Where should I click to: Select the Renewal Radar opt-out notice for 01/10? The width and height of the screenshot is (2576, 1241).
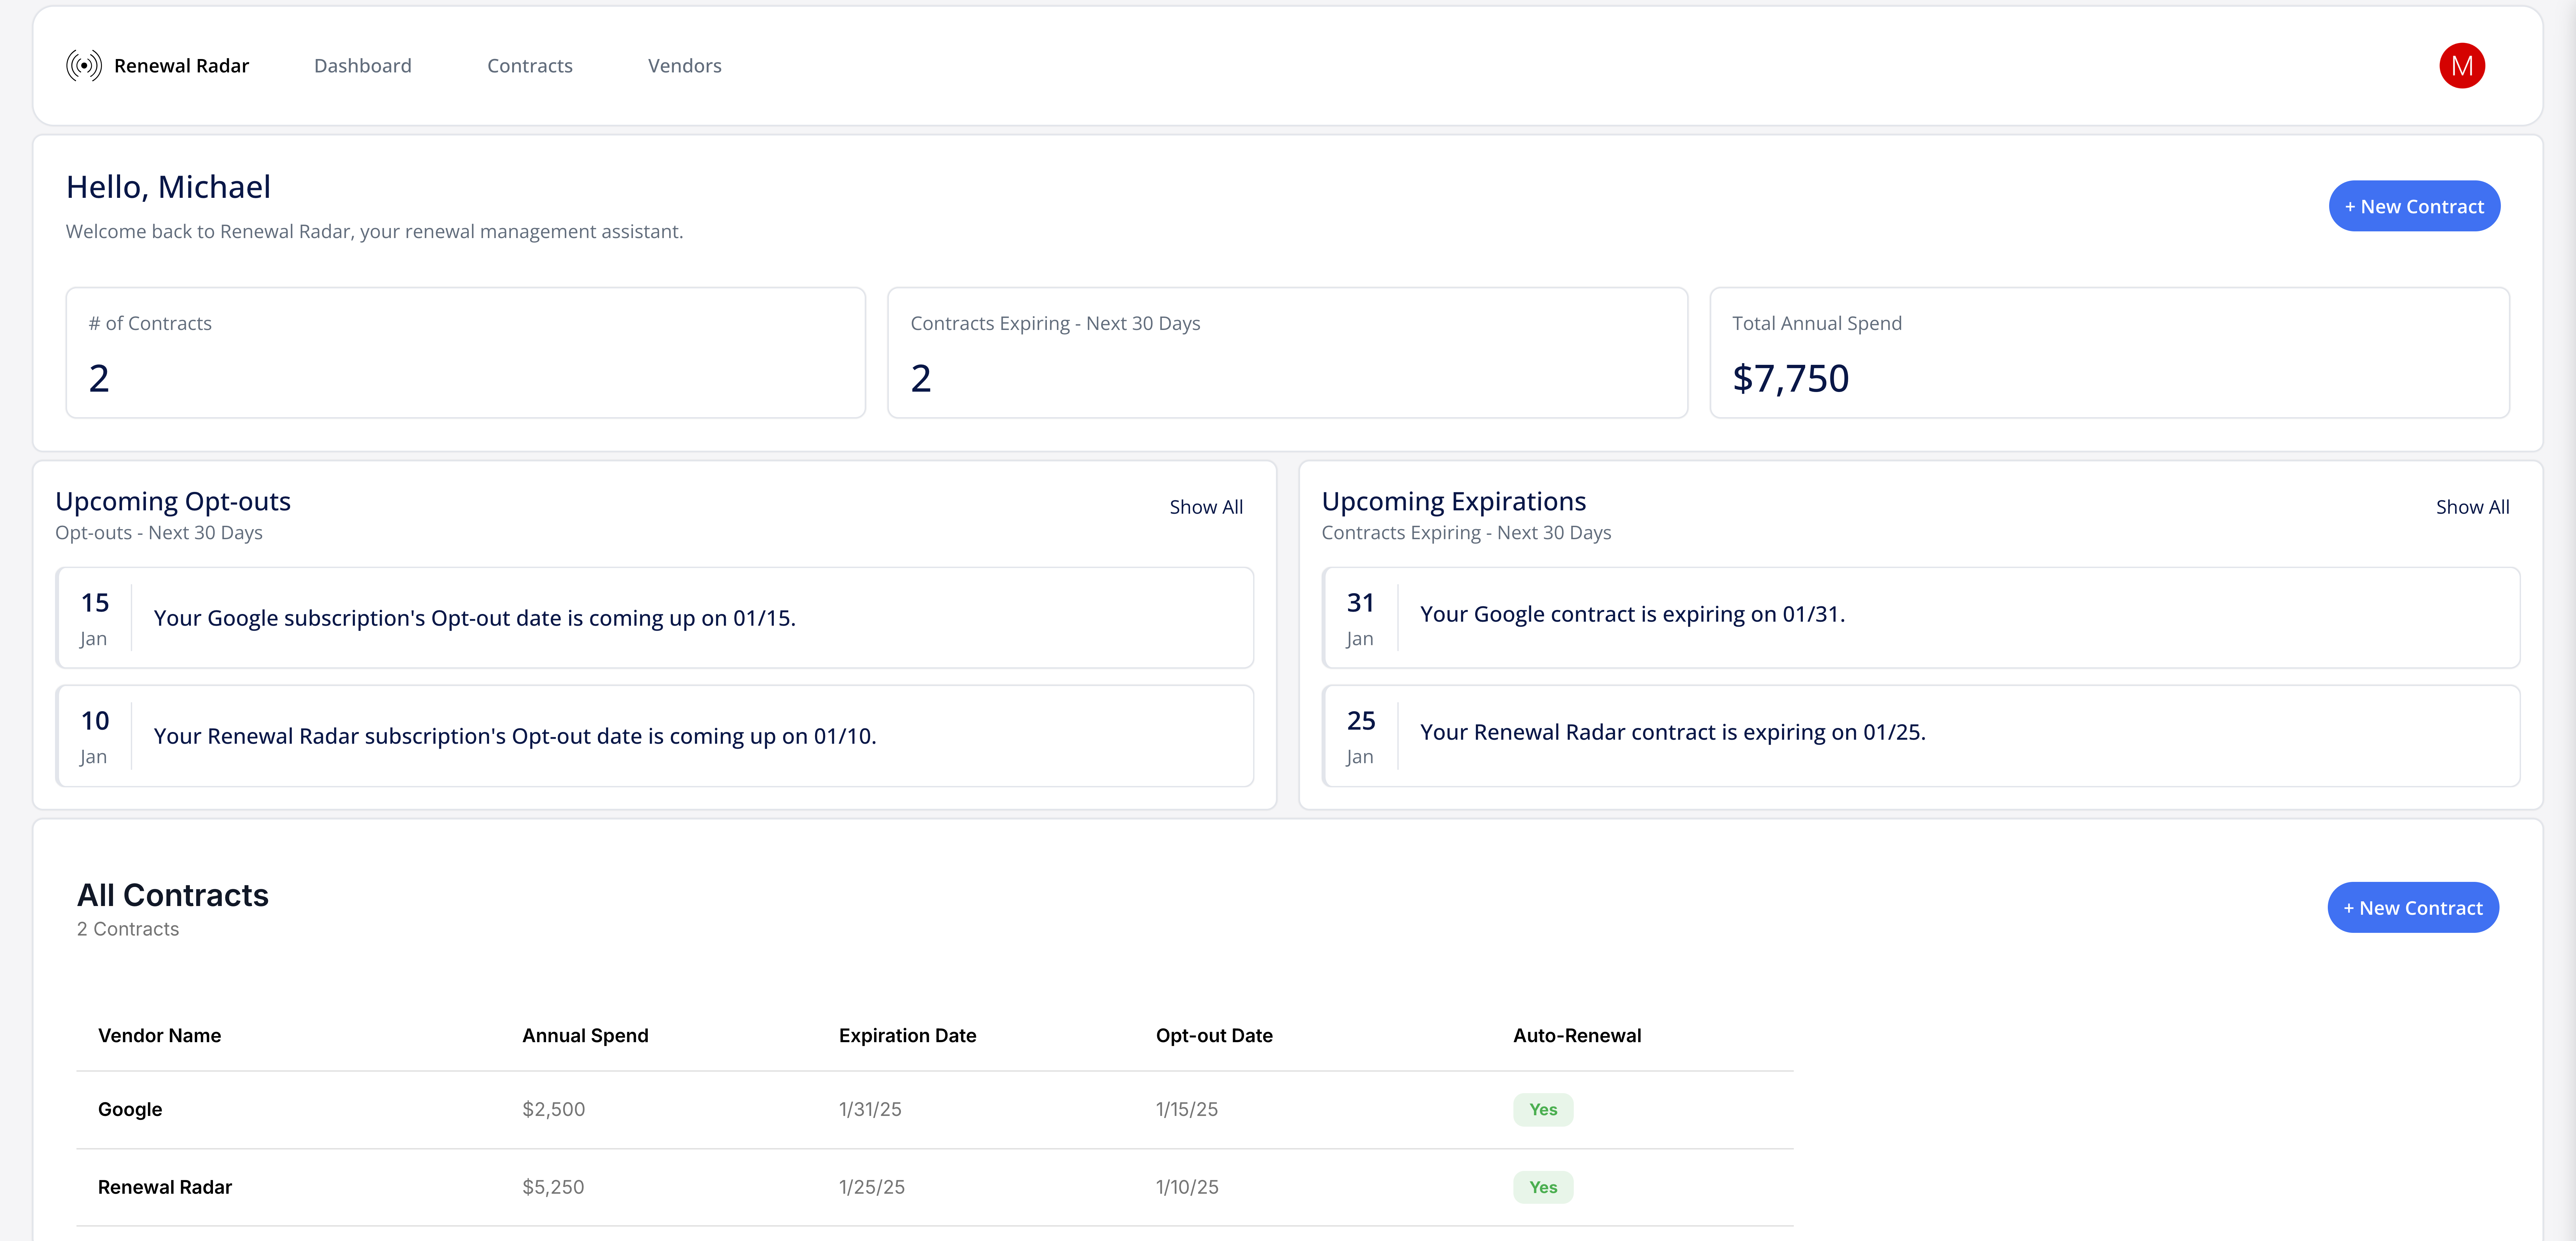point(655,736)
